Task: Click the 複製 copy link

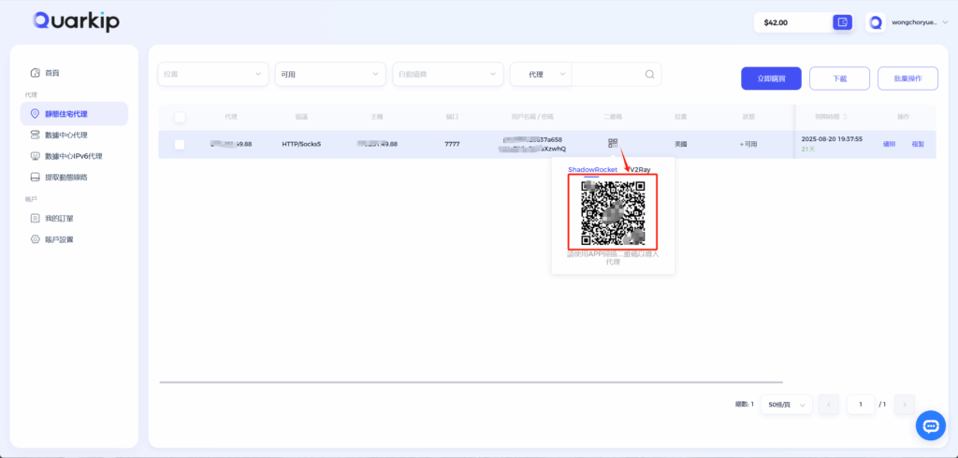Action: tap(918, 144)
